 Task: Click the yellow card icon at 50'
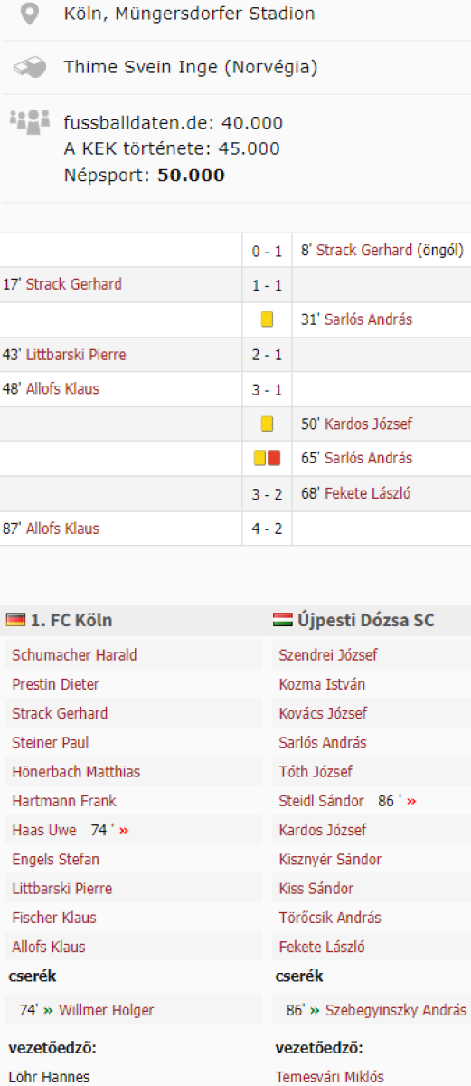click(267, 424)
